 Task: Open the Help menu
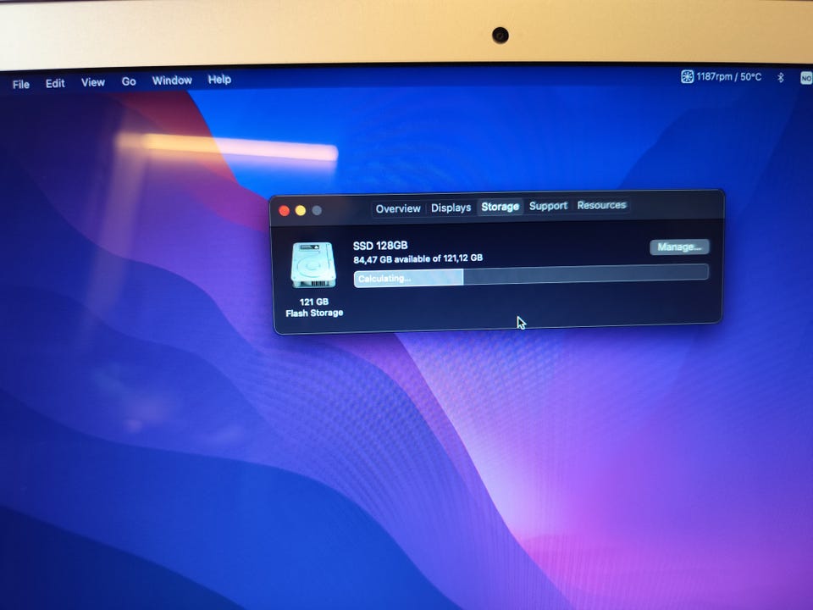(219, 80)
